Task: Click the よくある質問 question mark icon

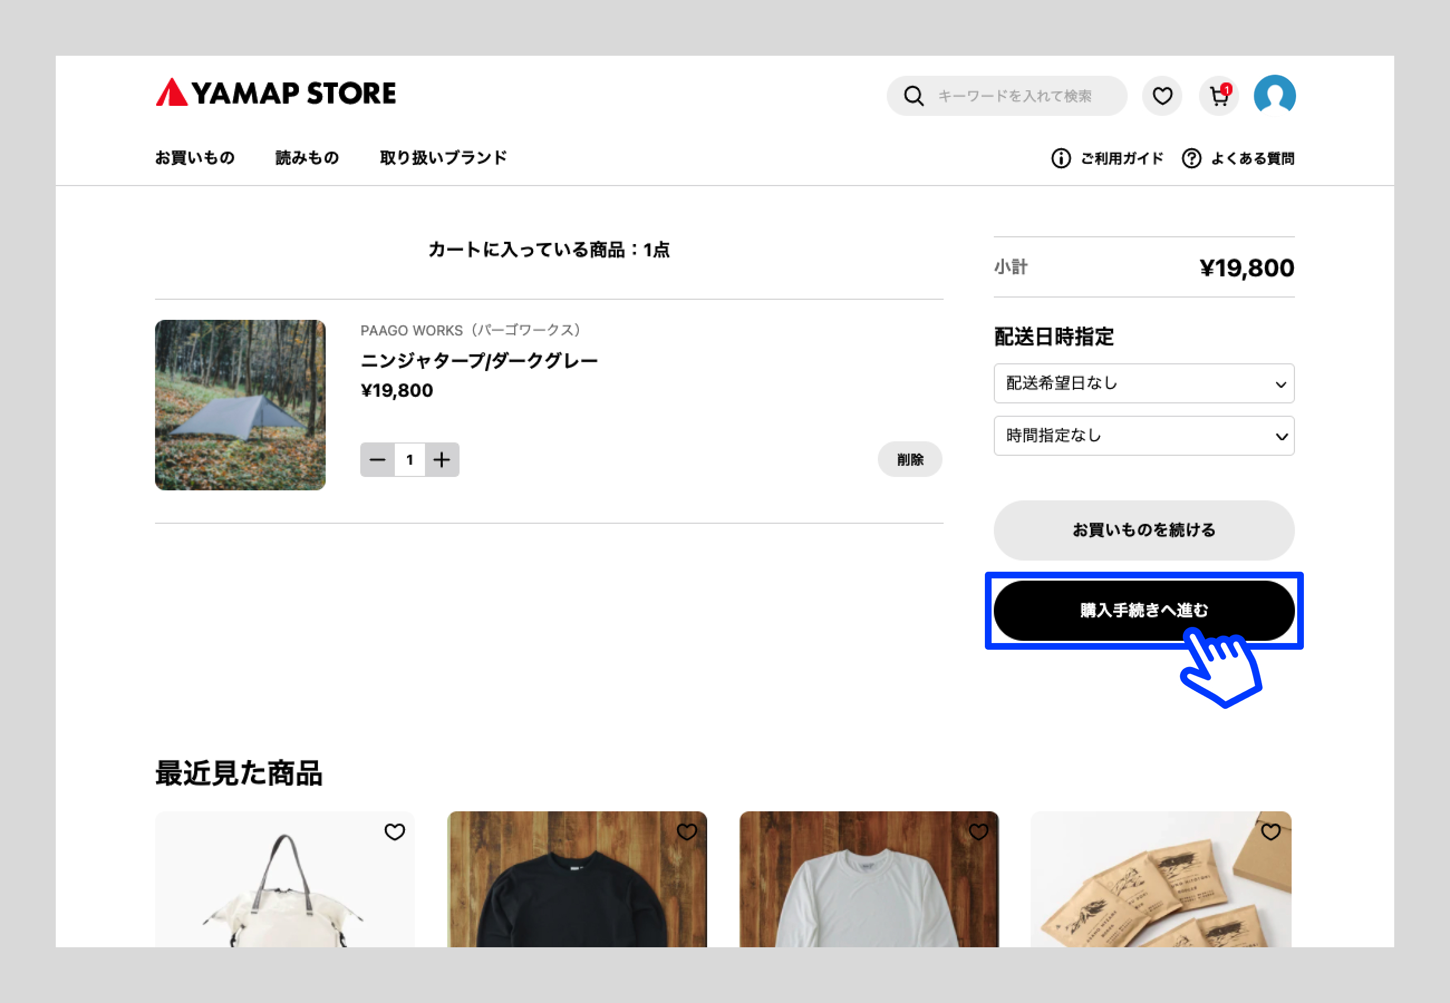Action: click(x=1192, y=158)
